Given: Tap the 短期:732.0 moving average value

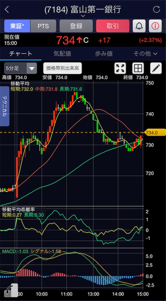Looking at the screenshot, I should click(22, 89).
